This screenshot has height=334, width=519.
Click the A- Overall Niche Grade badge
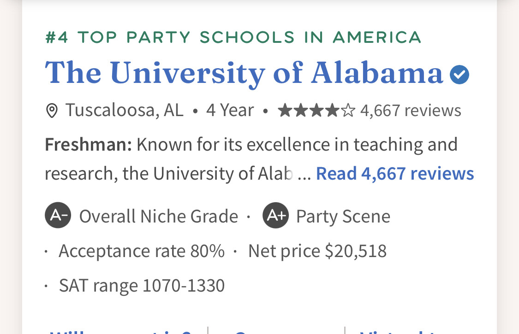click(x=58, y=215)
